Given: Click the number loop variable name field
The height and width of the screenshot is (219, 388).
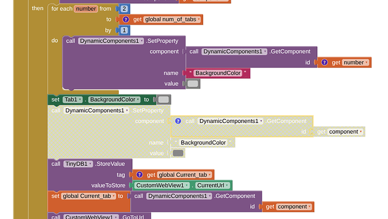Looking at the screenshot, I should (x=86, y=8).
